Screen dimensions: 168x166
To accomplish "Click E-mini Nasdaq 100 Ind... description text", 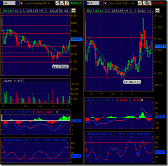I will coord(39,3).
